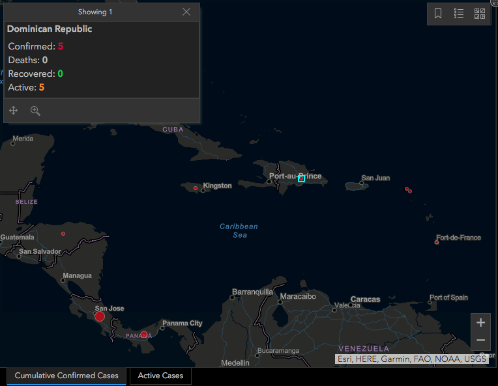This screenshot has height=386, width=498.
Task: Select the large red marker near San Jose
Action: pyautogui.click(x=100, y=316)
